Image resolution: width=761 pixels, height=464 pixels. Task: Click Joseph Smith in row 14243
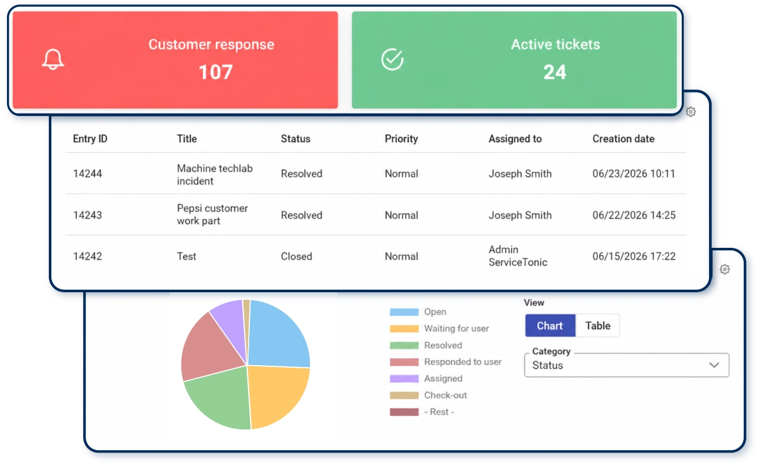click(520, 215)
